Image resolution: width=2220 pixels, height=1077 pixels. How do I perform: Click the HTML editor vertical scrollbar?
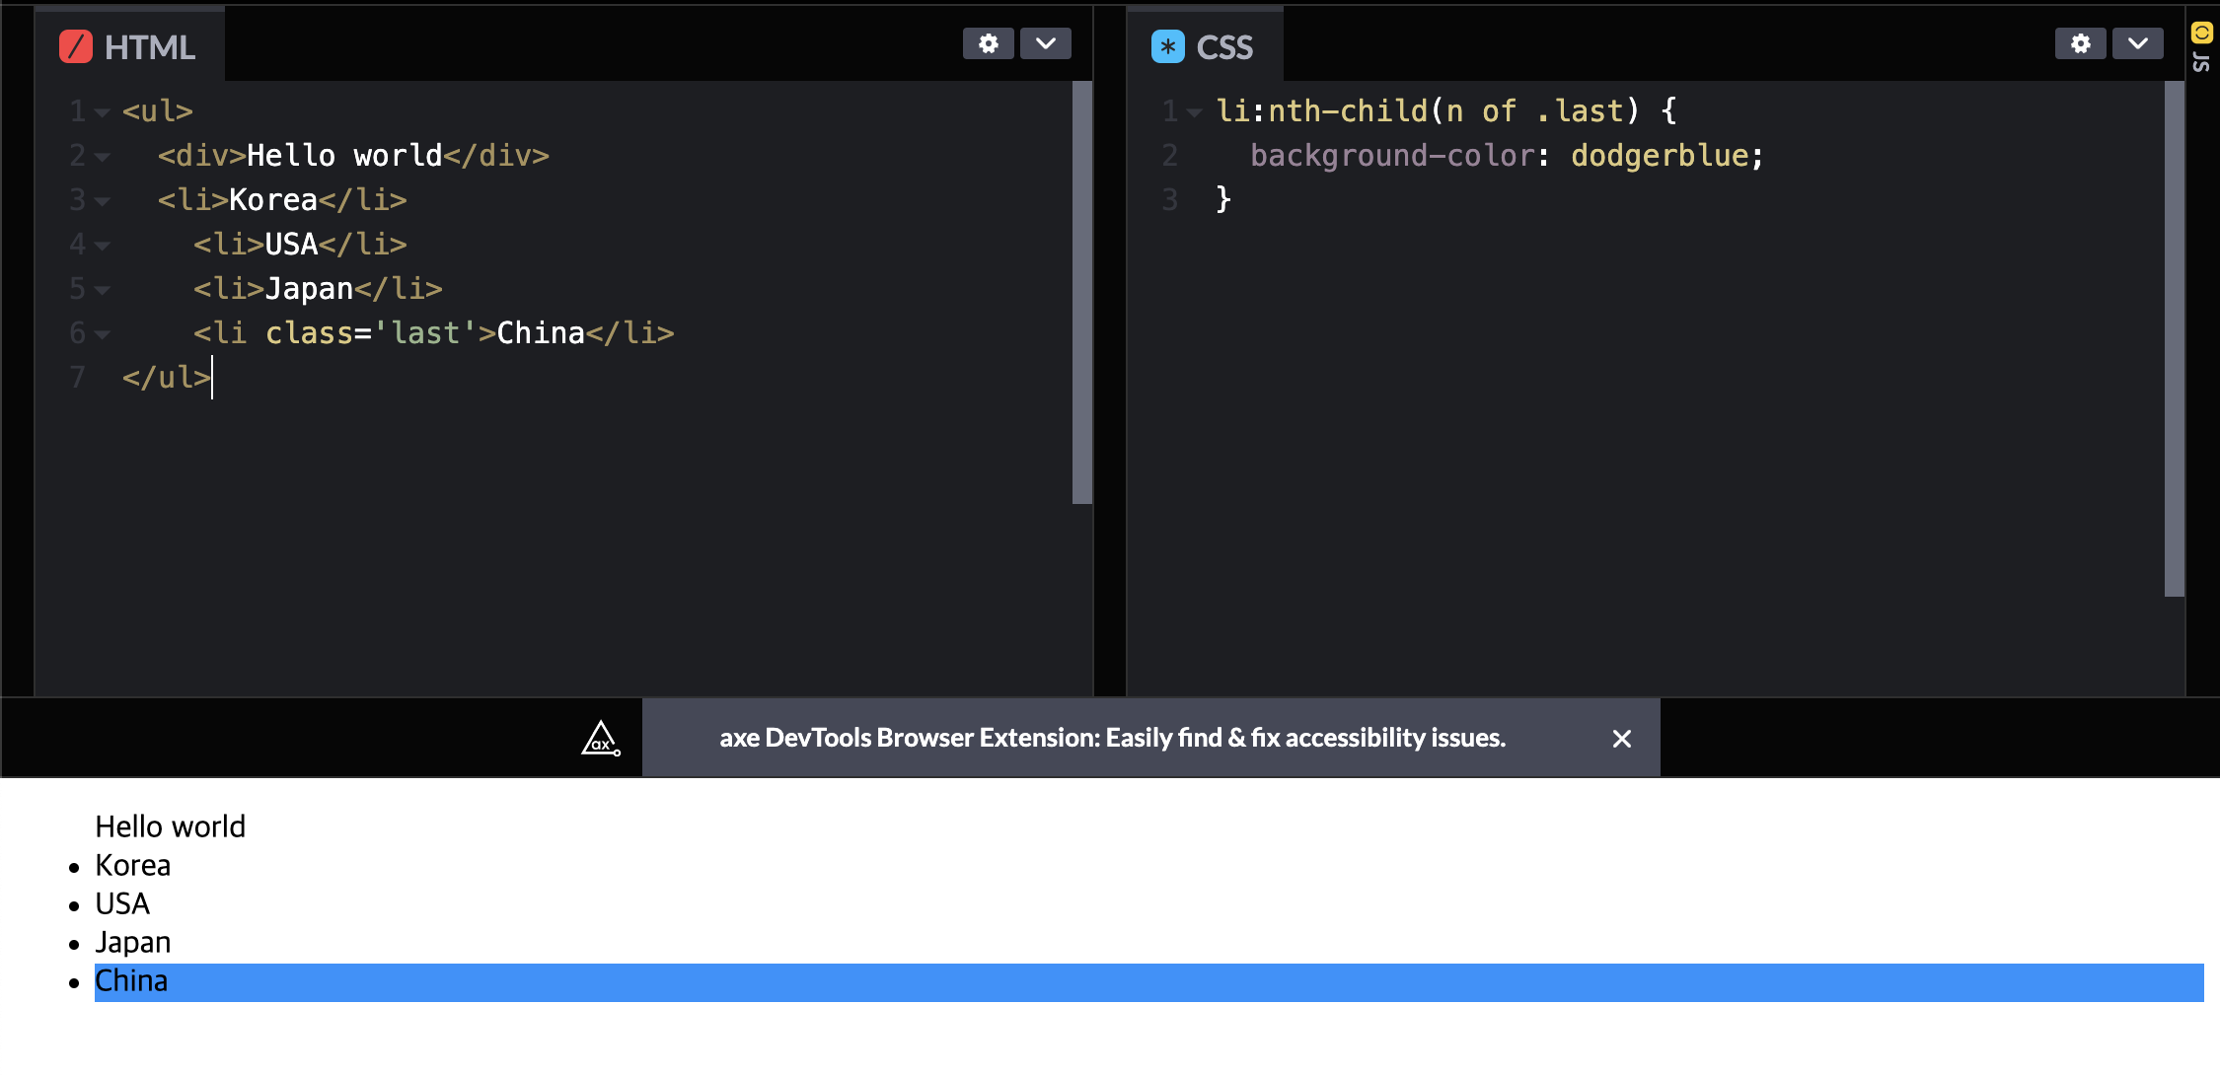coord(1081,293)
